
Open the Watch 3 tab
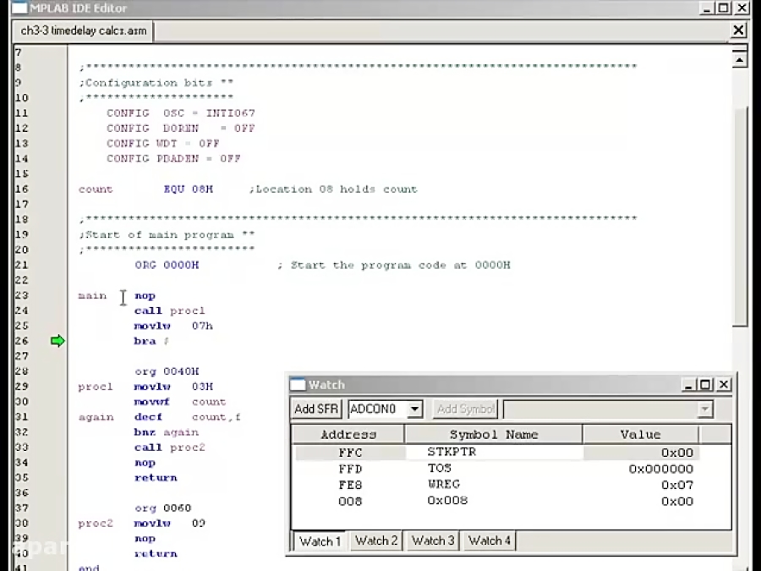pos(433,541)
